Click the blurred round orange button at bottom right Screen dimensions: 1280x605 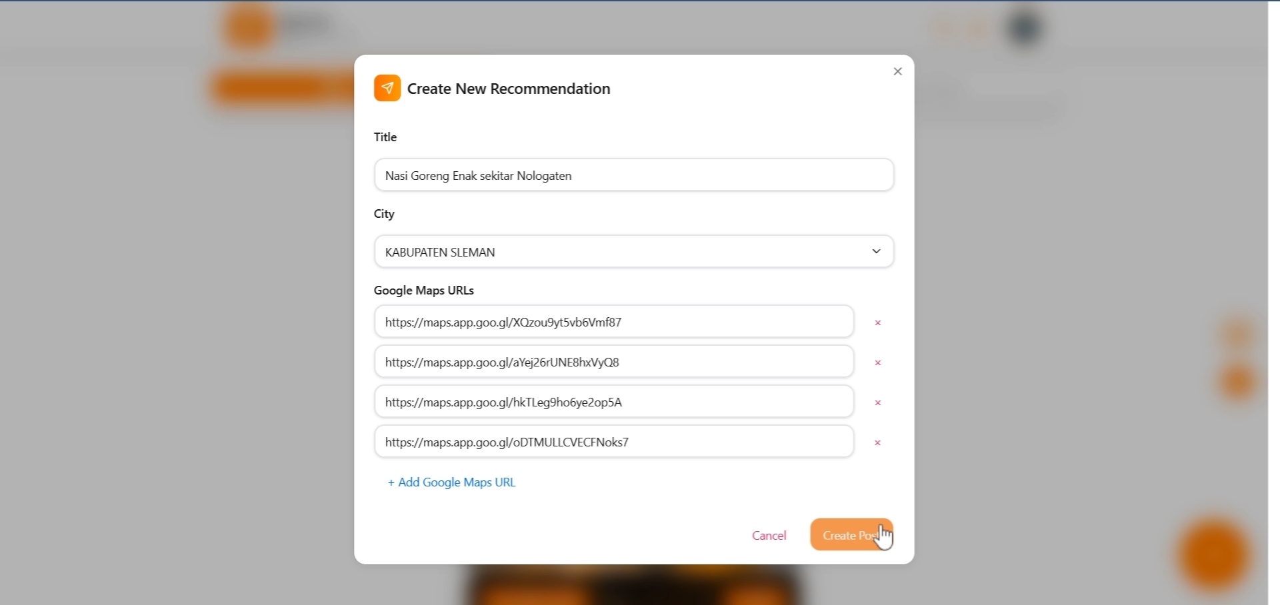tap(1216, 556)
